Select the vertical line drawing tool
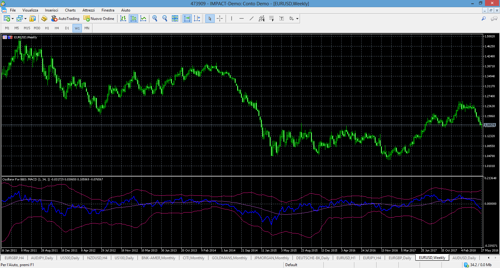Image resolution: width=500 pixels, height=268 pixels. point(232,19)
